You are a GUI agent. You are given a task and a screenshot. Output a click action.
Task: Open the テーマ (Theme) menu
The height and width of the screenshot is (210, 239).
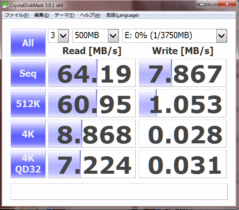click(64, 15)
